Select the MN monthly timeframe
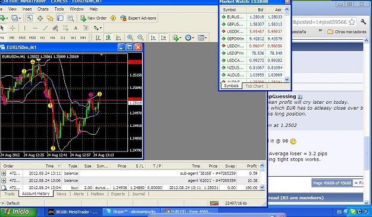 tap(83, 38)
